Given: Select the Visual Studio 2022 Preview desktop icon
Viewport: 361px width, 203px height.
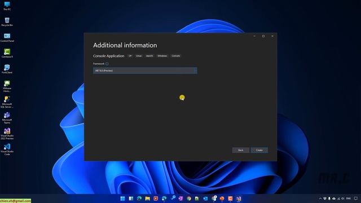Looking at the screenshot, I should tap(7, 134).
